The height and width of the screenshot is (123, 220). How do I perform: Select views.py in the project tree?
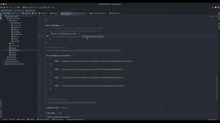click(15, 41)
